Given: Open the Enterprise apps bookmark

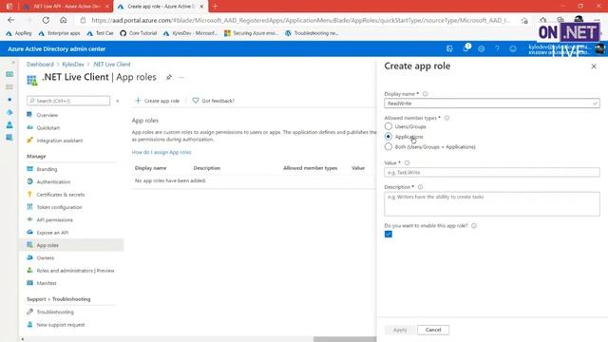Looking at the screenshot, I should click(x=59, y=33).
